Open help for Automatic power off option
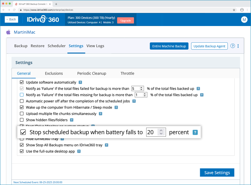 pos(134,101)
